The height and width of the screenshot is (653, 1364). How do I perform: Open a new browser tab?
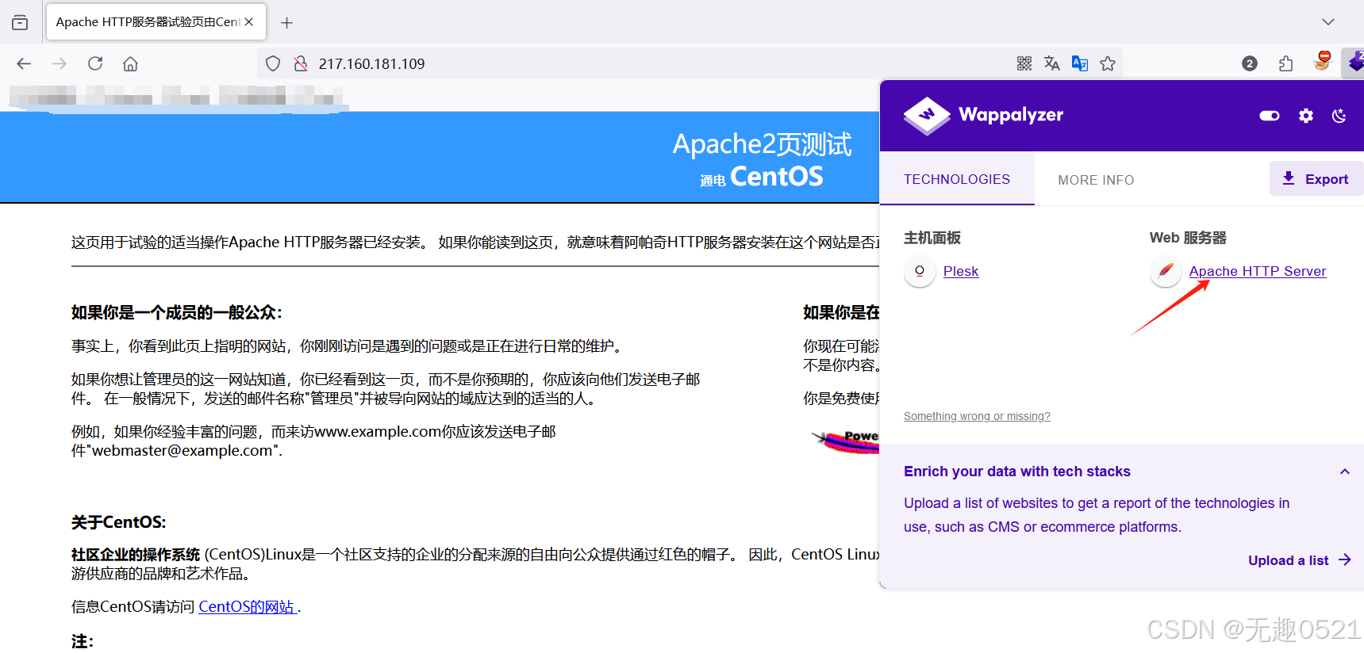click(x=287, y=23)
